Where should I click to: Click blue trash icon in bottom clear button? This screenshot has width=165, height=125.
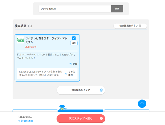(101, 90)
